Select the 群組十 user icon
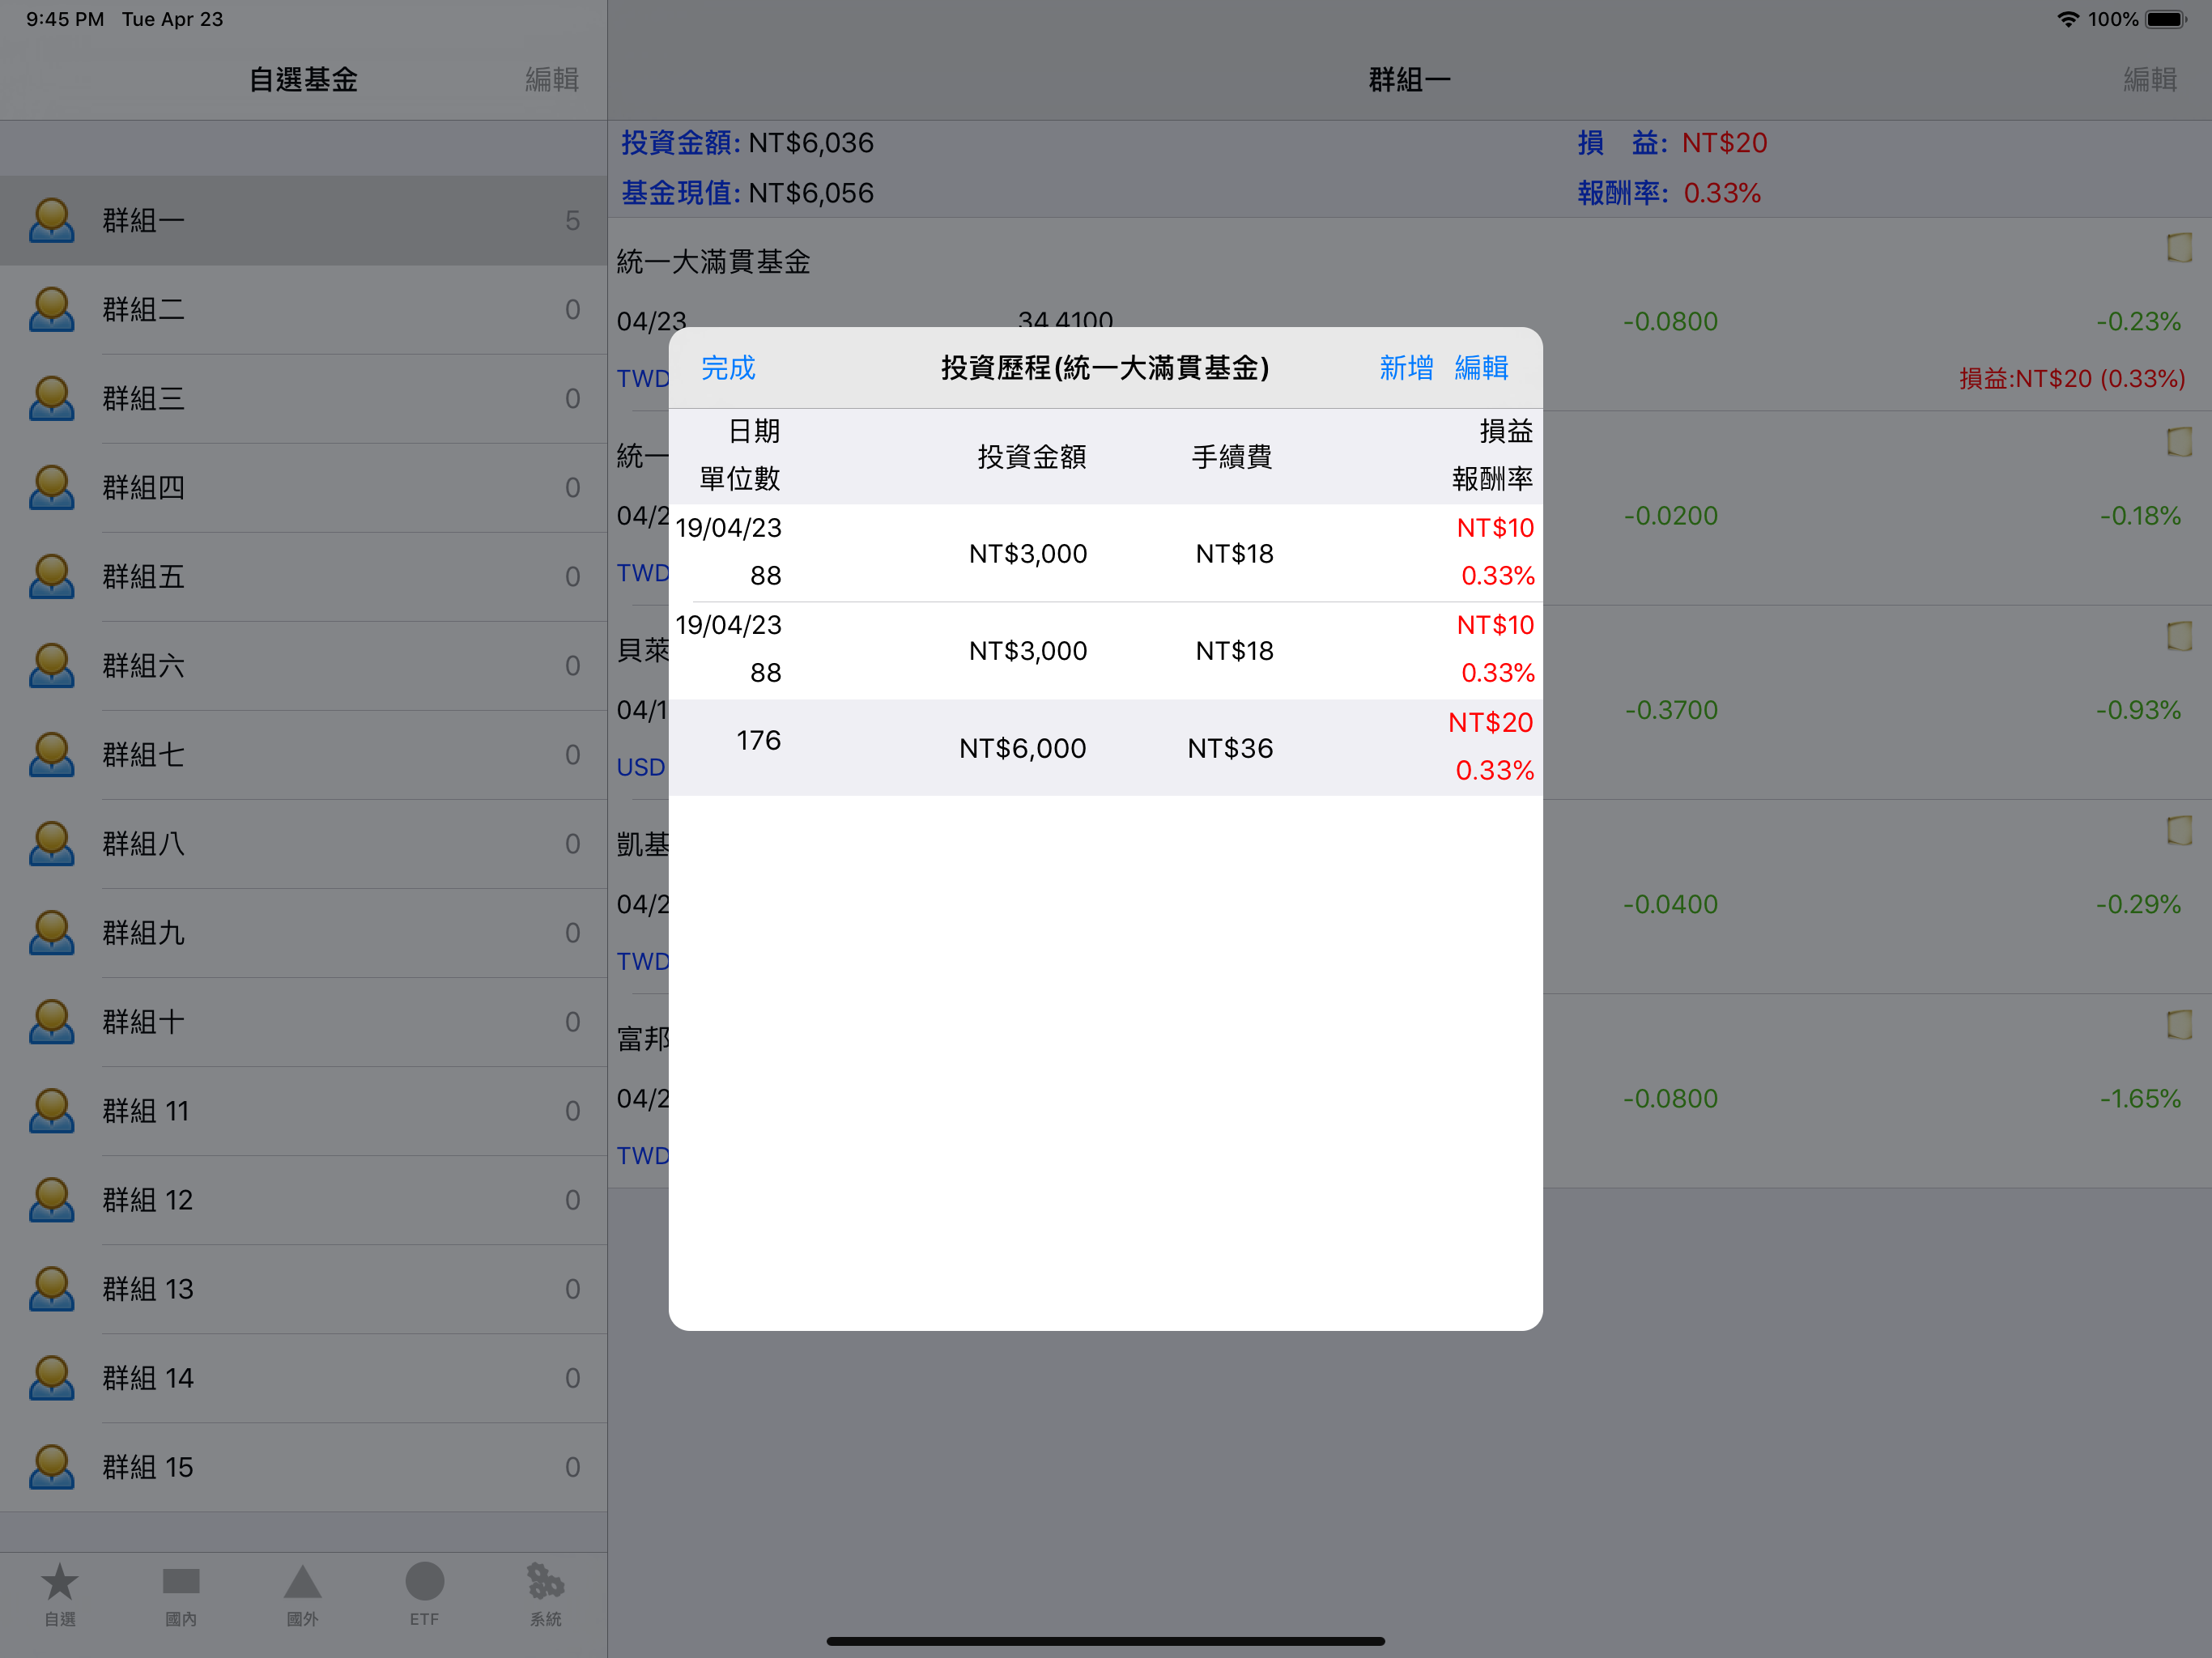This screenshot has width=2212, height=1658. [52, 1021]
